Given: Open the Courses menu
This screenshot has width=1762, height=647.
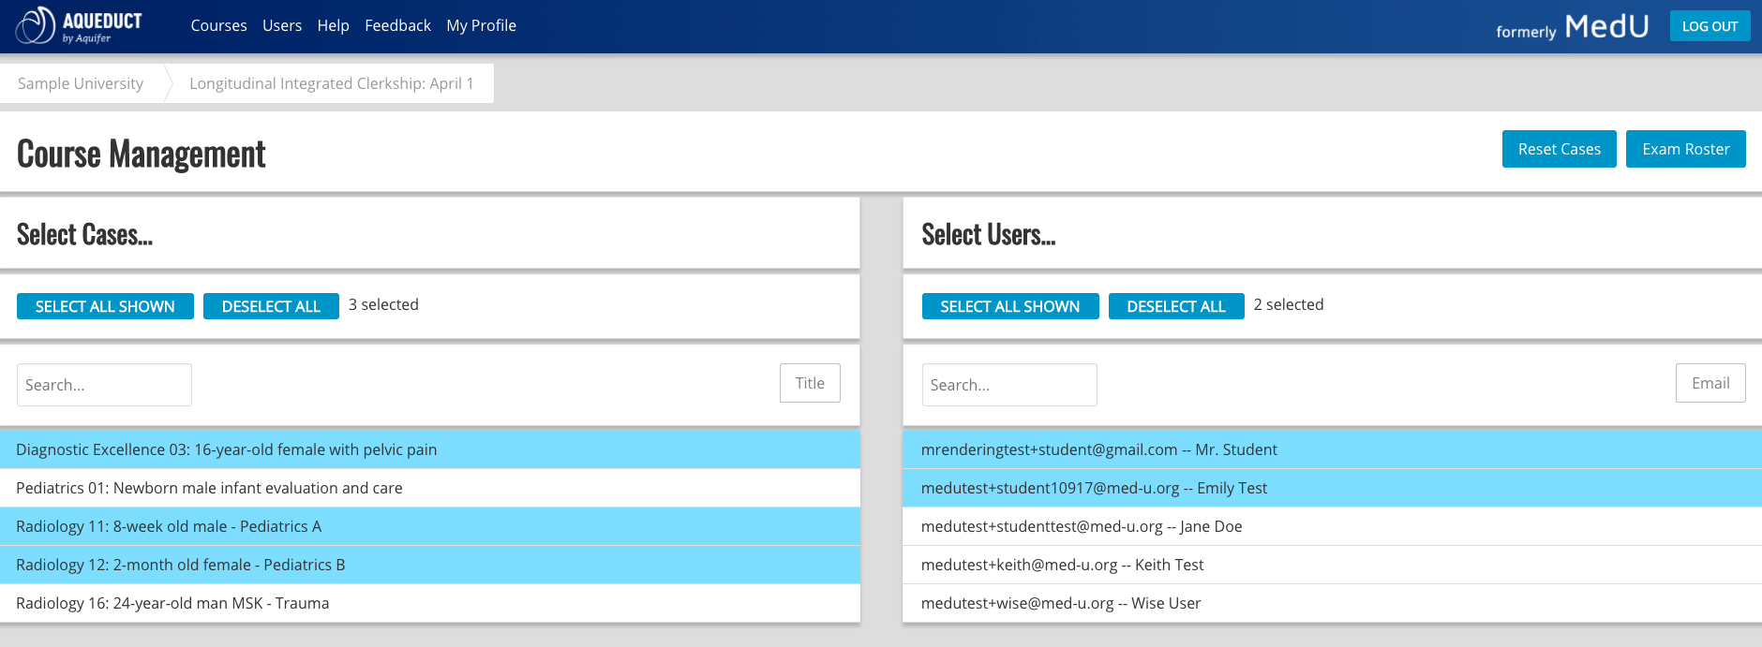Looking at the screenshot, I should click(x=218, y=26).
